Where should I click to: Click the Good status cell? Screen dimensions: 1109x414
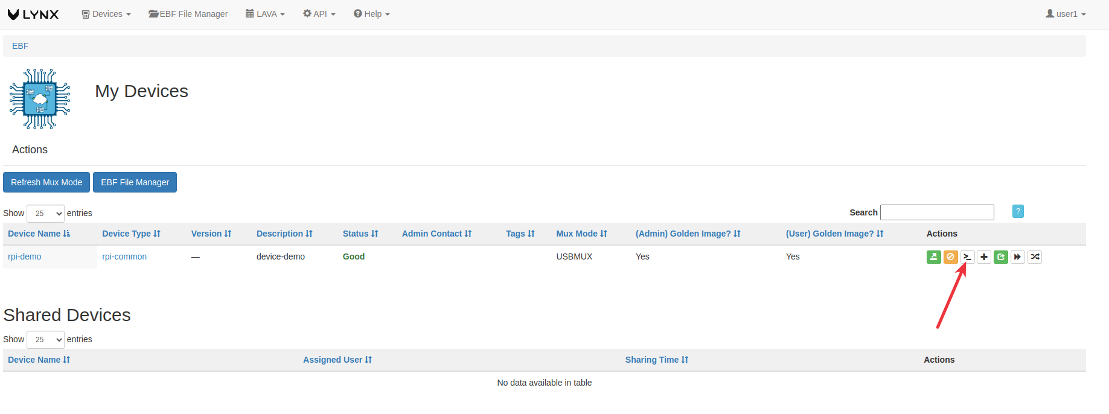click(354, 256)
